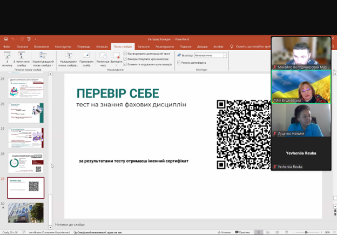Viewport: 337px width, 235px height.
Task: Switch to the Acrobat tab
Action: coord(218,46)
